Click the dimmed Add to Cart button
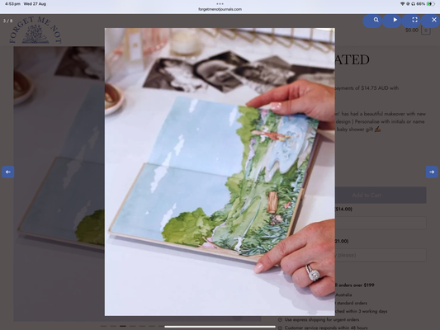Viewport: 440px width, 330px height. (x=381, y=196)
